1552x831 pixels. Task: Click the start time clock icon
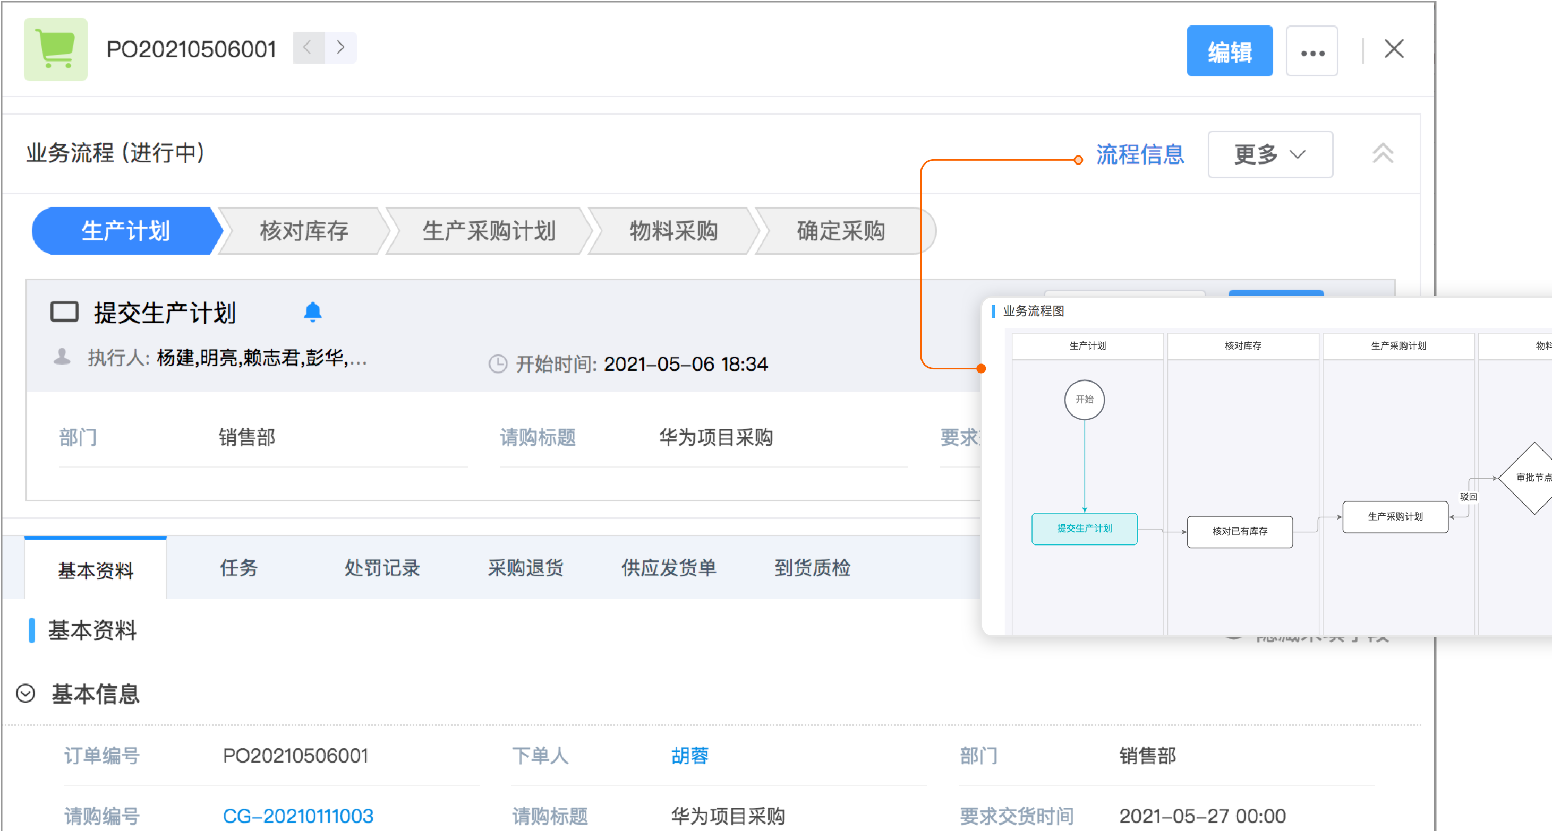(x=498, y=363)
